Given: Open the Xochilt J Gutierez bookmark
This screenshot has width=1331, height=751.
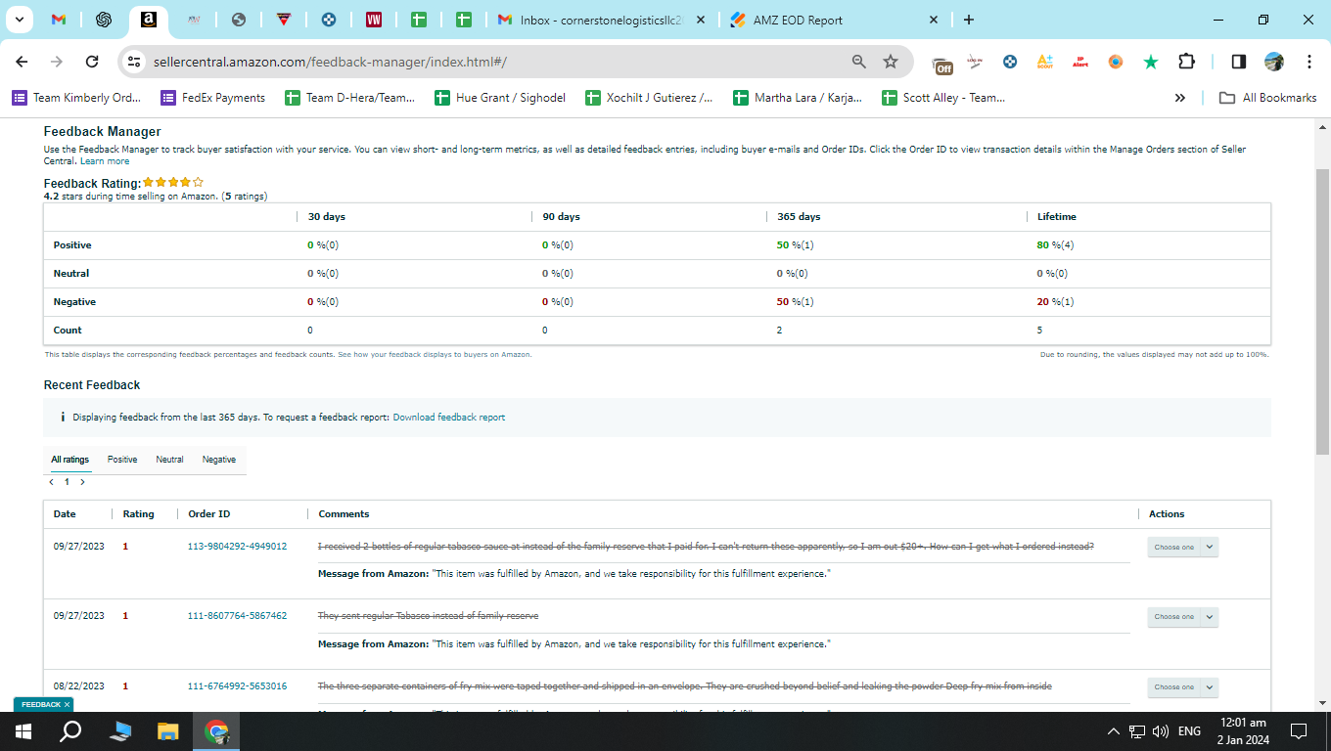Looking at the screenshot, I should coord(648,98).
